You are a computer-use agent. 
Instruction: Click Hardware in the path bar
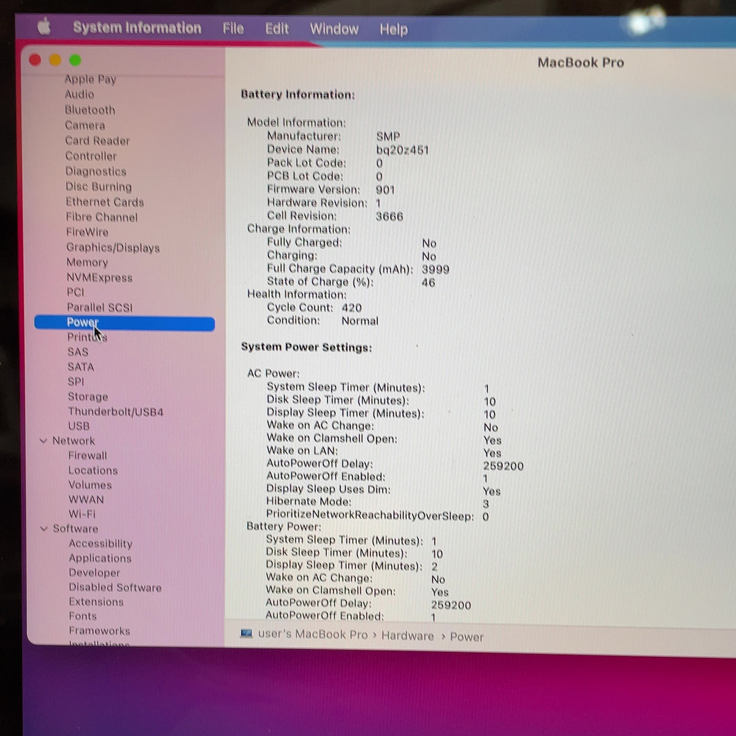pyautogui.click(x=407, y=636)
